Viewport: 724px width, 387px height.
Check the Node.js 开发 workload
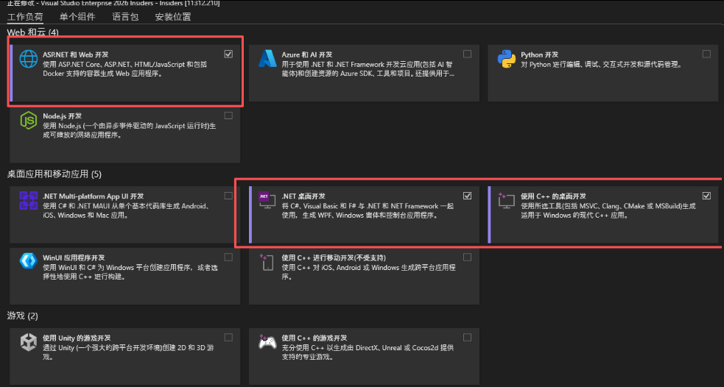point(228,116)
